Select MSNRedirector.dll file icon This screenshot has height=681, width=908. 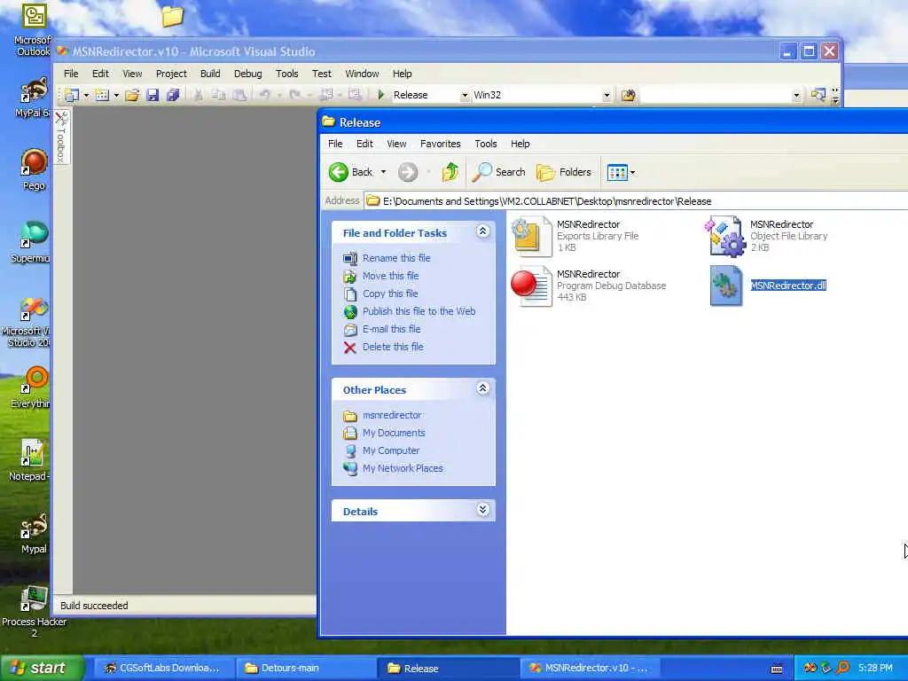coord(725,286)
